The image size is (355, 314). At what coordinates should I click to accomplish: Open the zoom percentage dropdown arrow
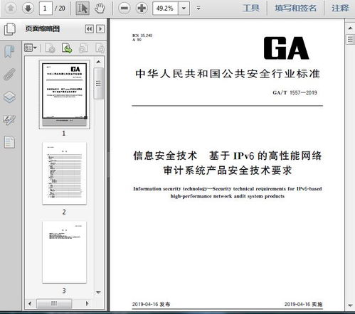184,9
